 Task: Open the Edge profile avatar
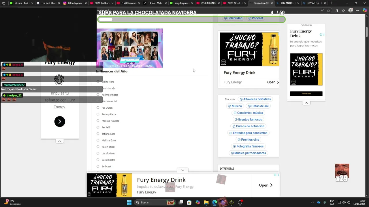coord(351,10)
